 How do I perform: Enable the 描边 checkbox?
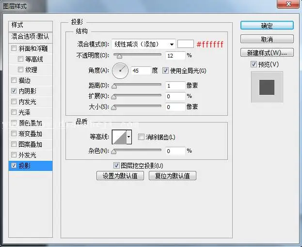14,80
